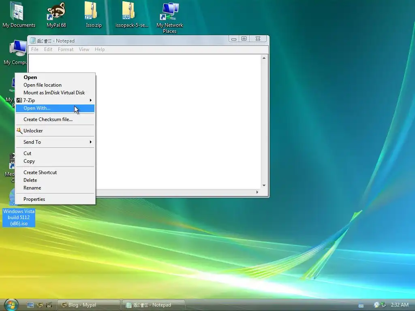
Task: Choose Delete in the context menu
Action: (x=55, y=180)
